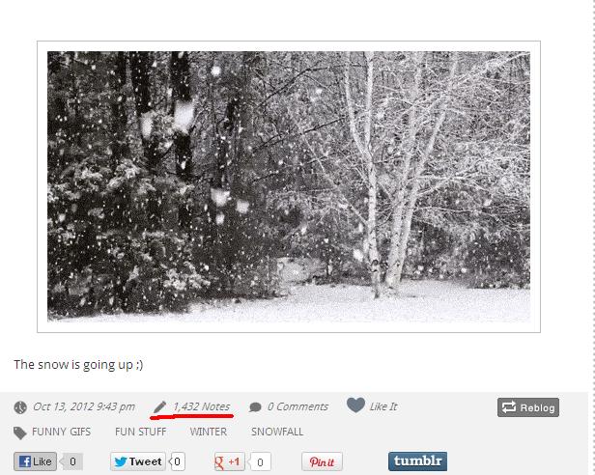Share the post with Google +1 button
This screenshot has height=475, width=595.
tap(229, 461)
